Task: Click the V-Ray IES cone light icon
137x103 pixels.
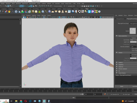Action: [x=63, y=12]
